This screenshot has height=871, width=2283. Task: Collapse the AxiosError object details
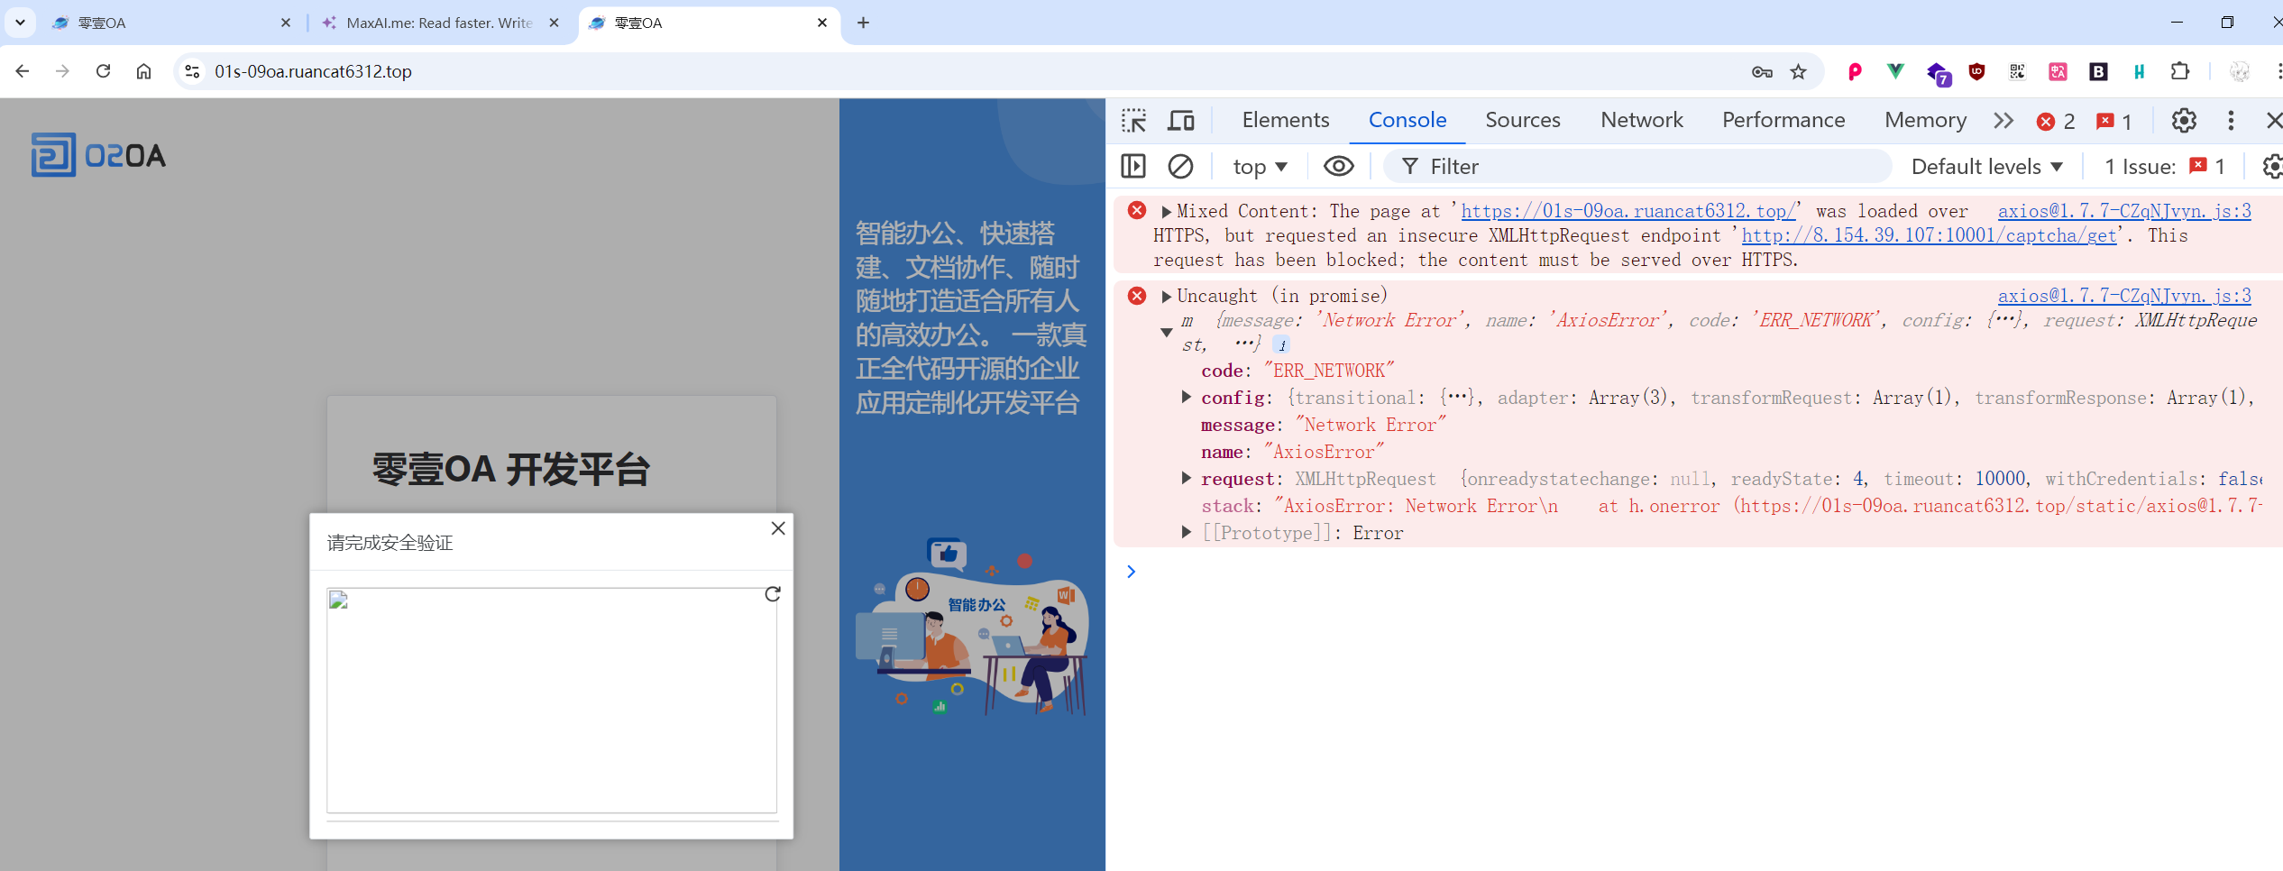coord(1166,333)
